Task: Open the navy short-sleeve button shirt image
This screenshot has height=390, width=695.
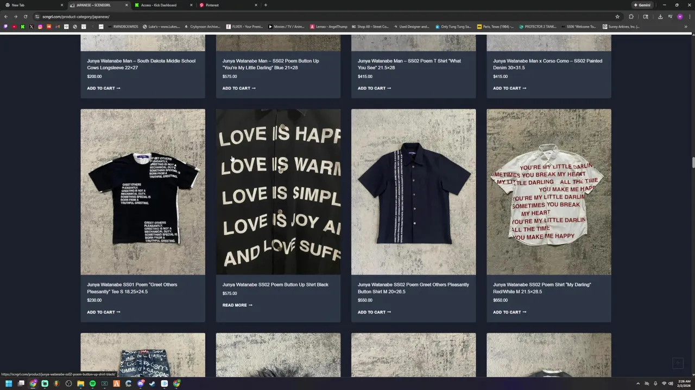Action: point(413,192)
